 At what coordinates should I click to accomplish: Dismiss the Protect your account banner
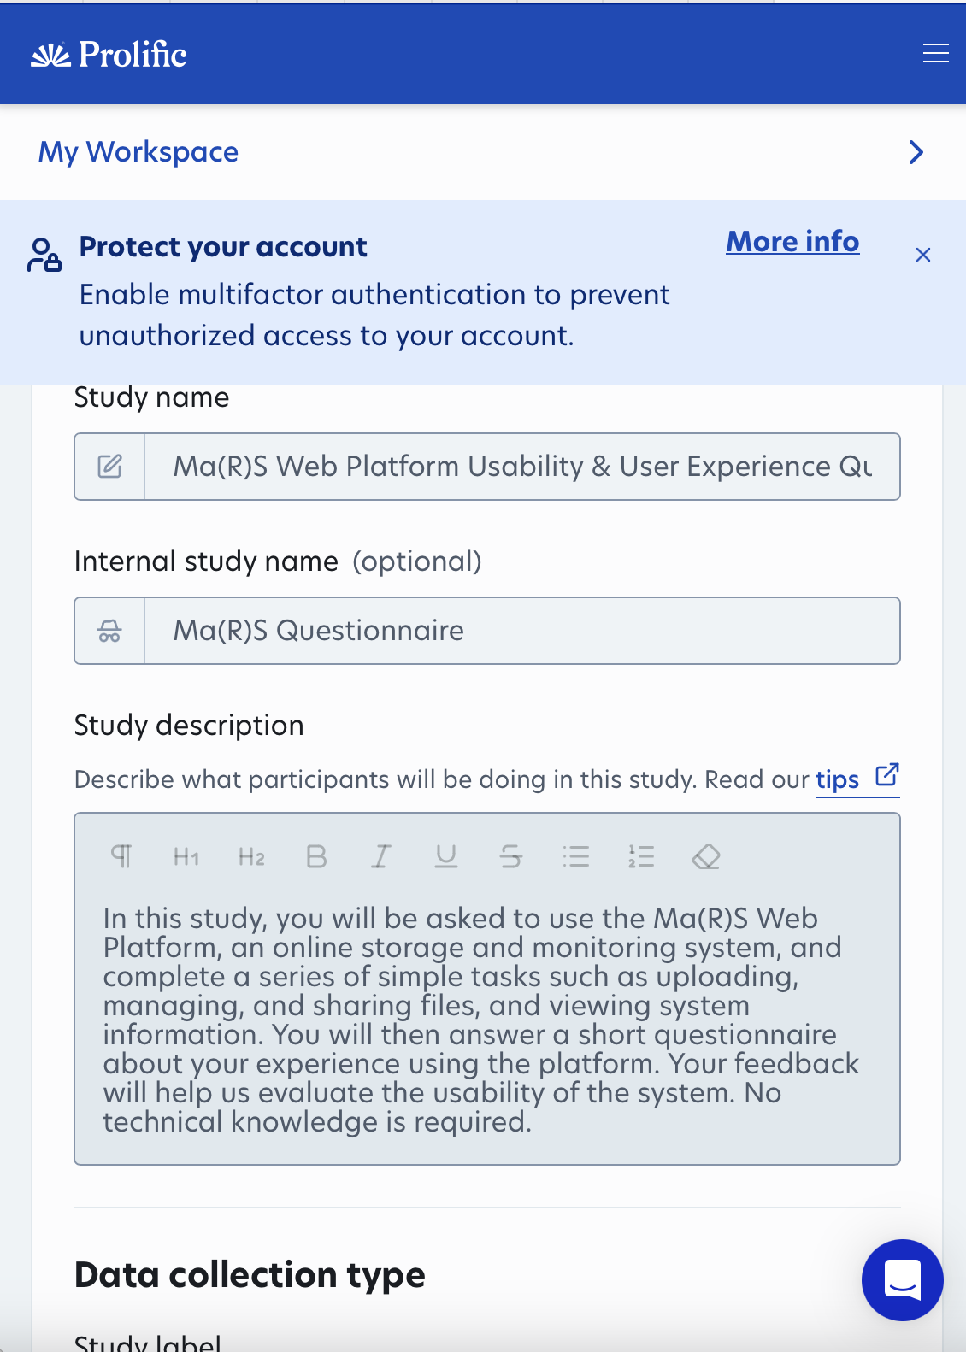(922, 255)
